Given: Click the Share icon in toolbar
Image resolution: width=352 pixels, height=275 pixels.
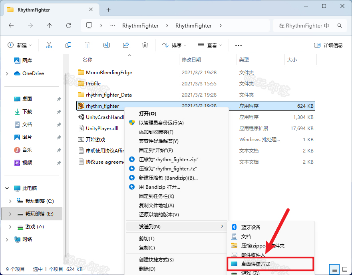Looking at the screenshot, I should pyautogui.click(x=126, y=46).
